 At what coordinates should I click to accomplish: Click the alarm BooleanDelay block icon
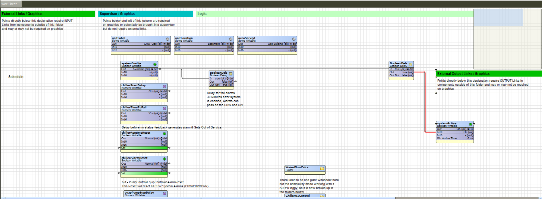click(231, 74)
